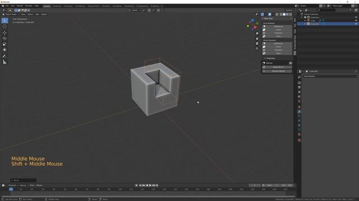Open the World properties tab
This screenshot has width=359, height=201.
pos(299,101)
